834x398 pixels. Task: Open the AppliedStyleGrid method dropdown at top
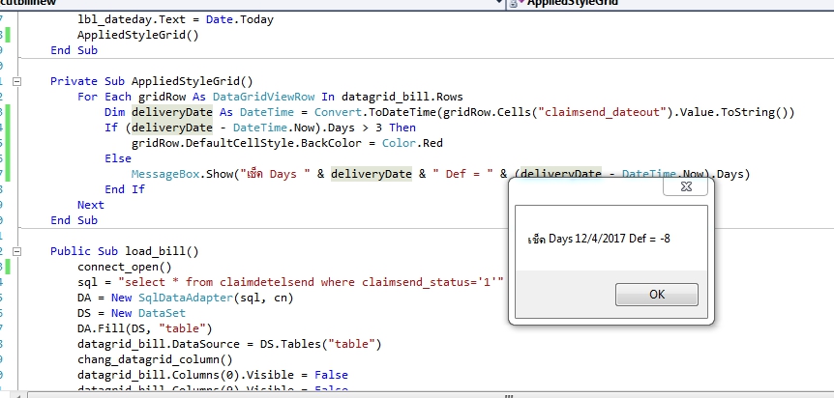coord(670,3)
